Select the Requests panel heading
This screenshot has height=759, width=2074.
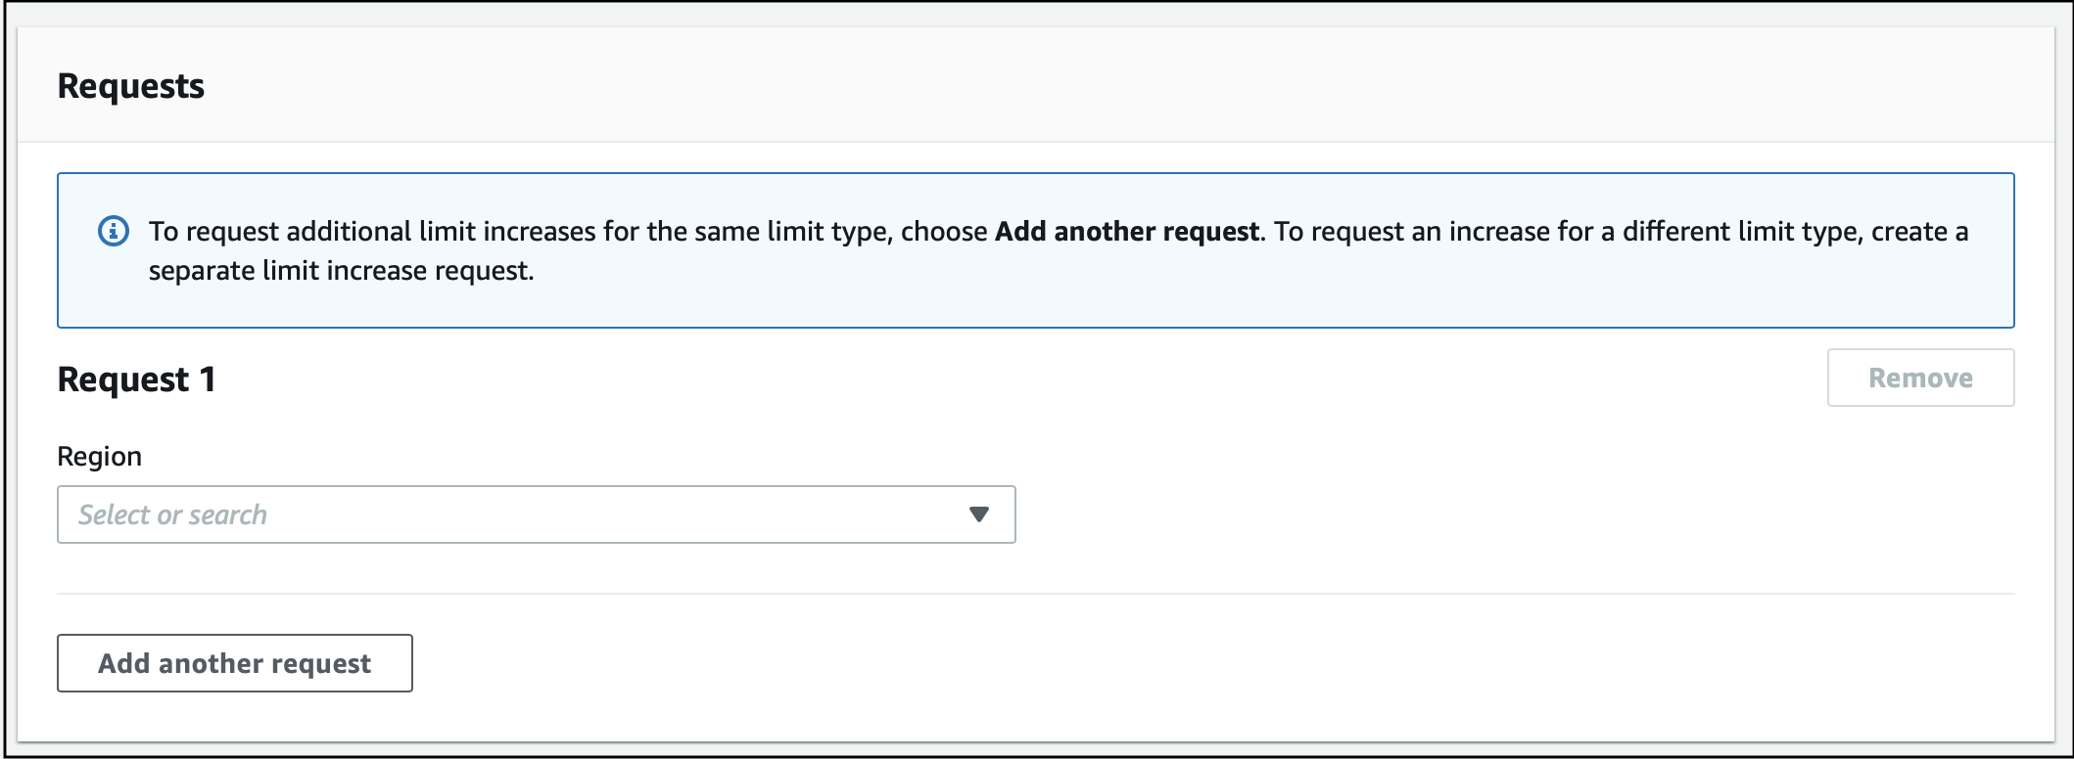[x=131, y=86]
